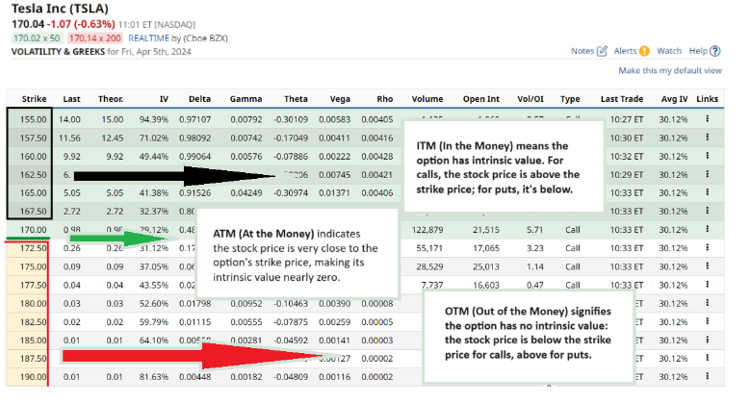Click the 0.97107 delta value
750x404 pixels.
[195, 119]
